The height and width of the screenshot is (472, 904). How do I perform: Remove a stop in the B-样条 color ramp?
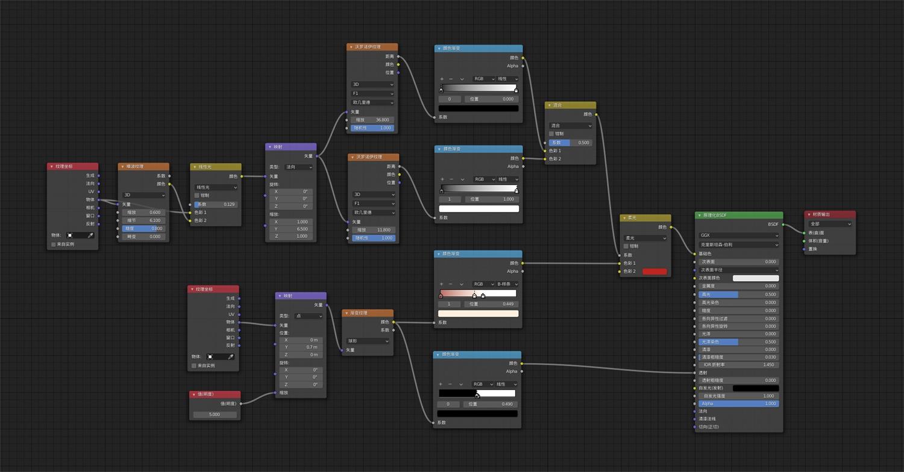[450, 284]
